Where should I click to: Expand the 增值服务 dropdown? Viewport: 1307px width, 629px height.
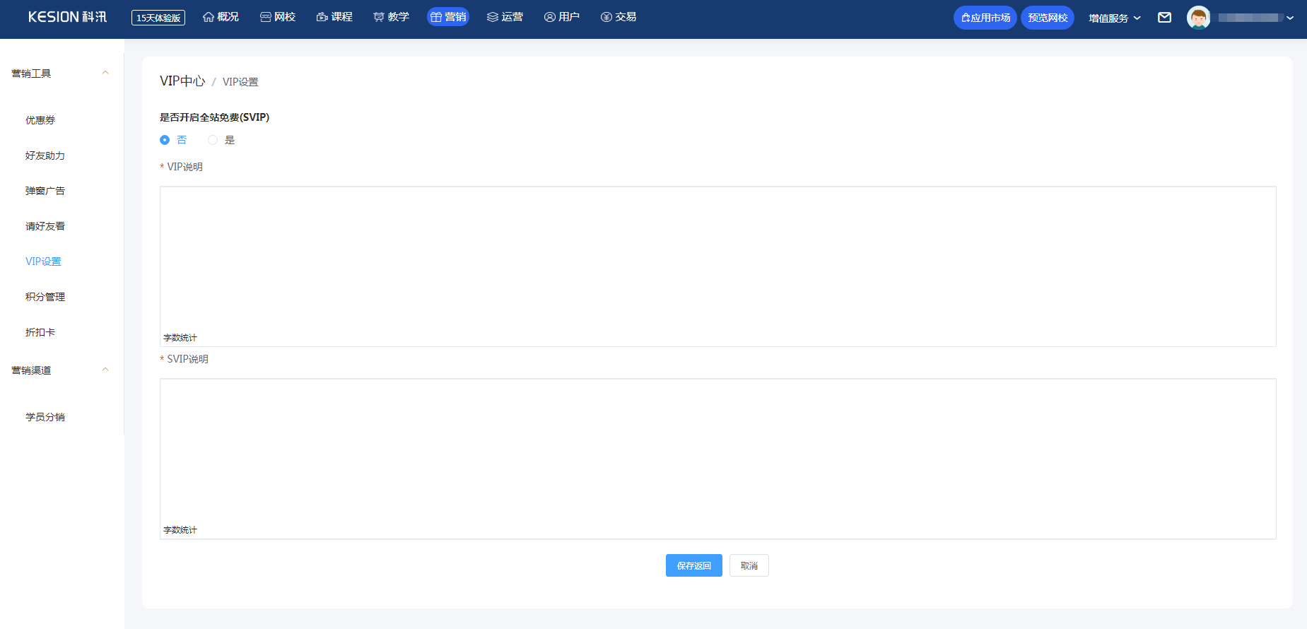pos(1114,18)
